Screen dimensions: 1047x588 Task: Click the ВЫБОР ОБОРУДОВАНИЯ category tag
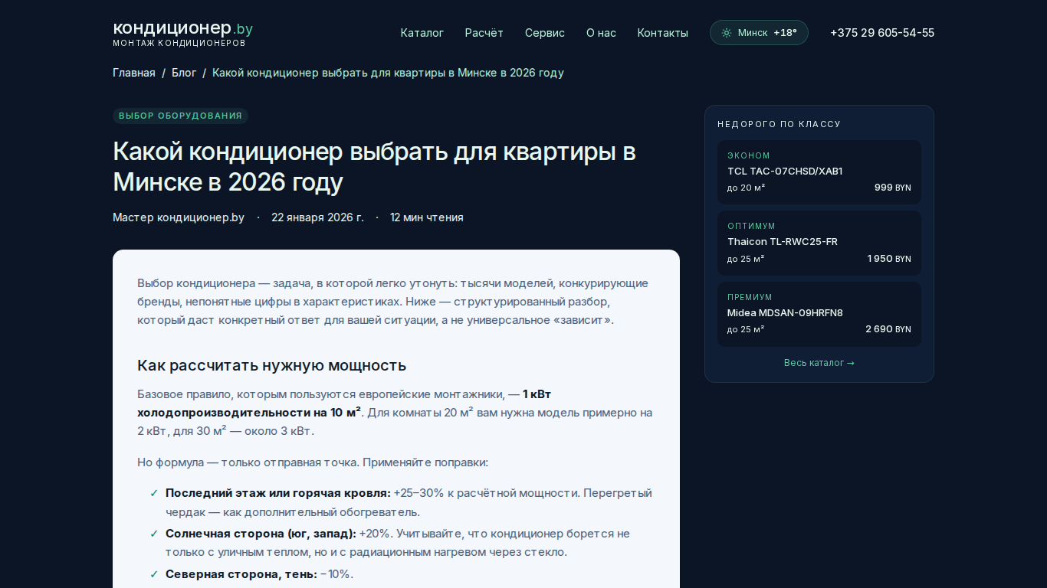point(180,116)
